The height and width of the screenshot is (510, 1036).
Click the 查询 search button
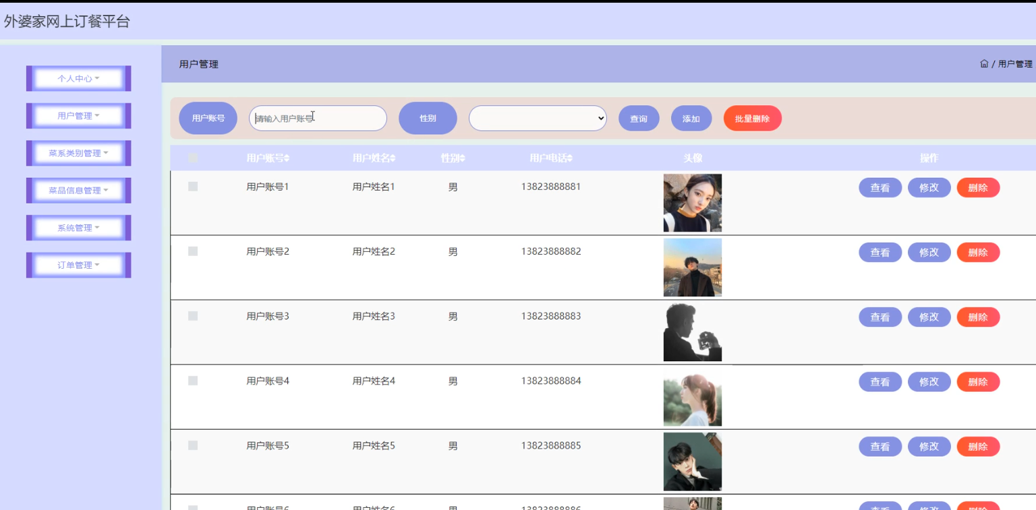point(639,119)
